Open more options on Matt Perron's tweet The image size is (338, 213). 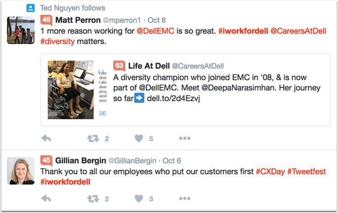point(184,138)
